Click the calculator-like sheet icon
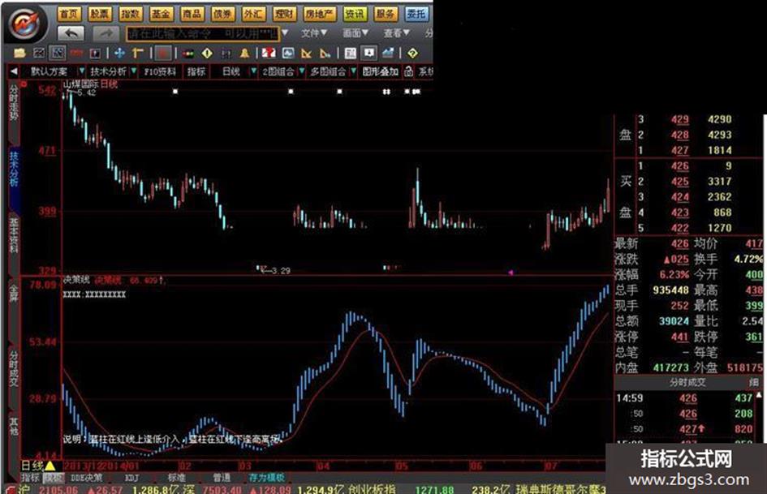 coord(351,53)
